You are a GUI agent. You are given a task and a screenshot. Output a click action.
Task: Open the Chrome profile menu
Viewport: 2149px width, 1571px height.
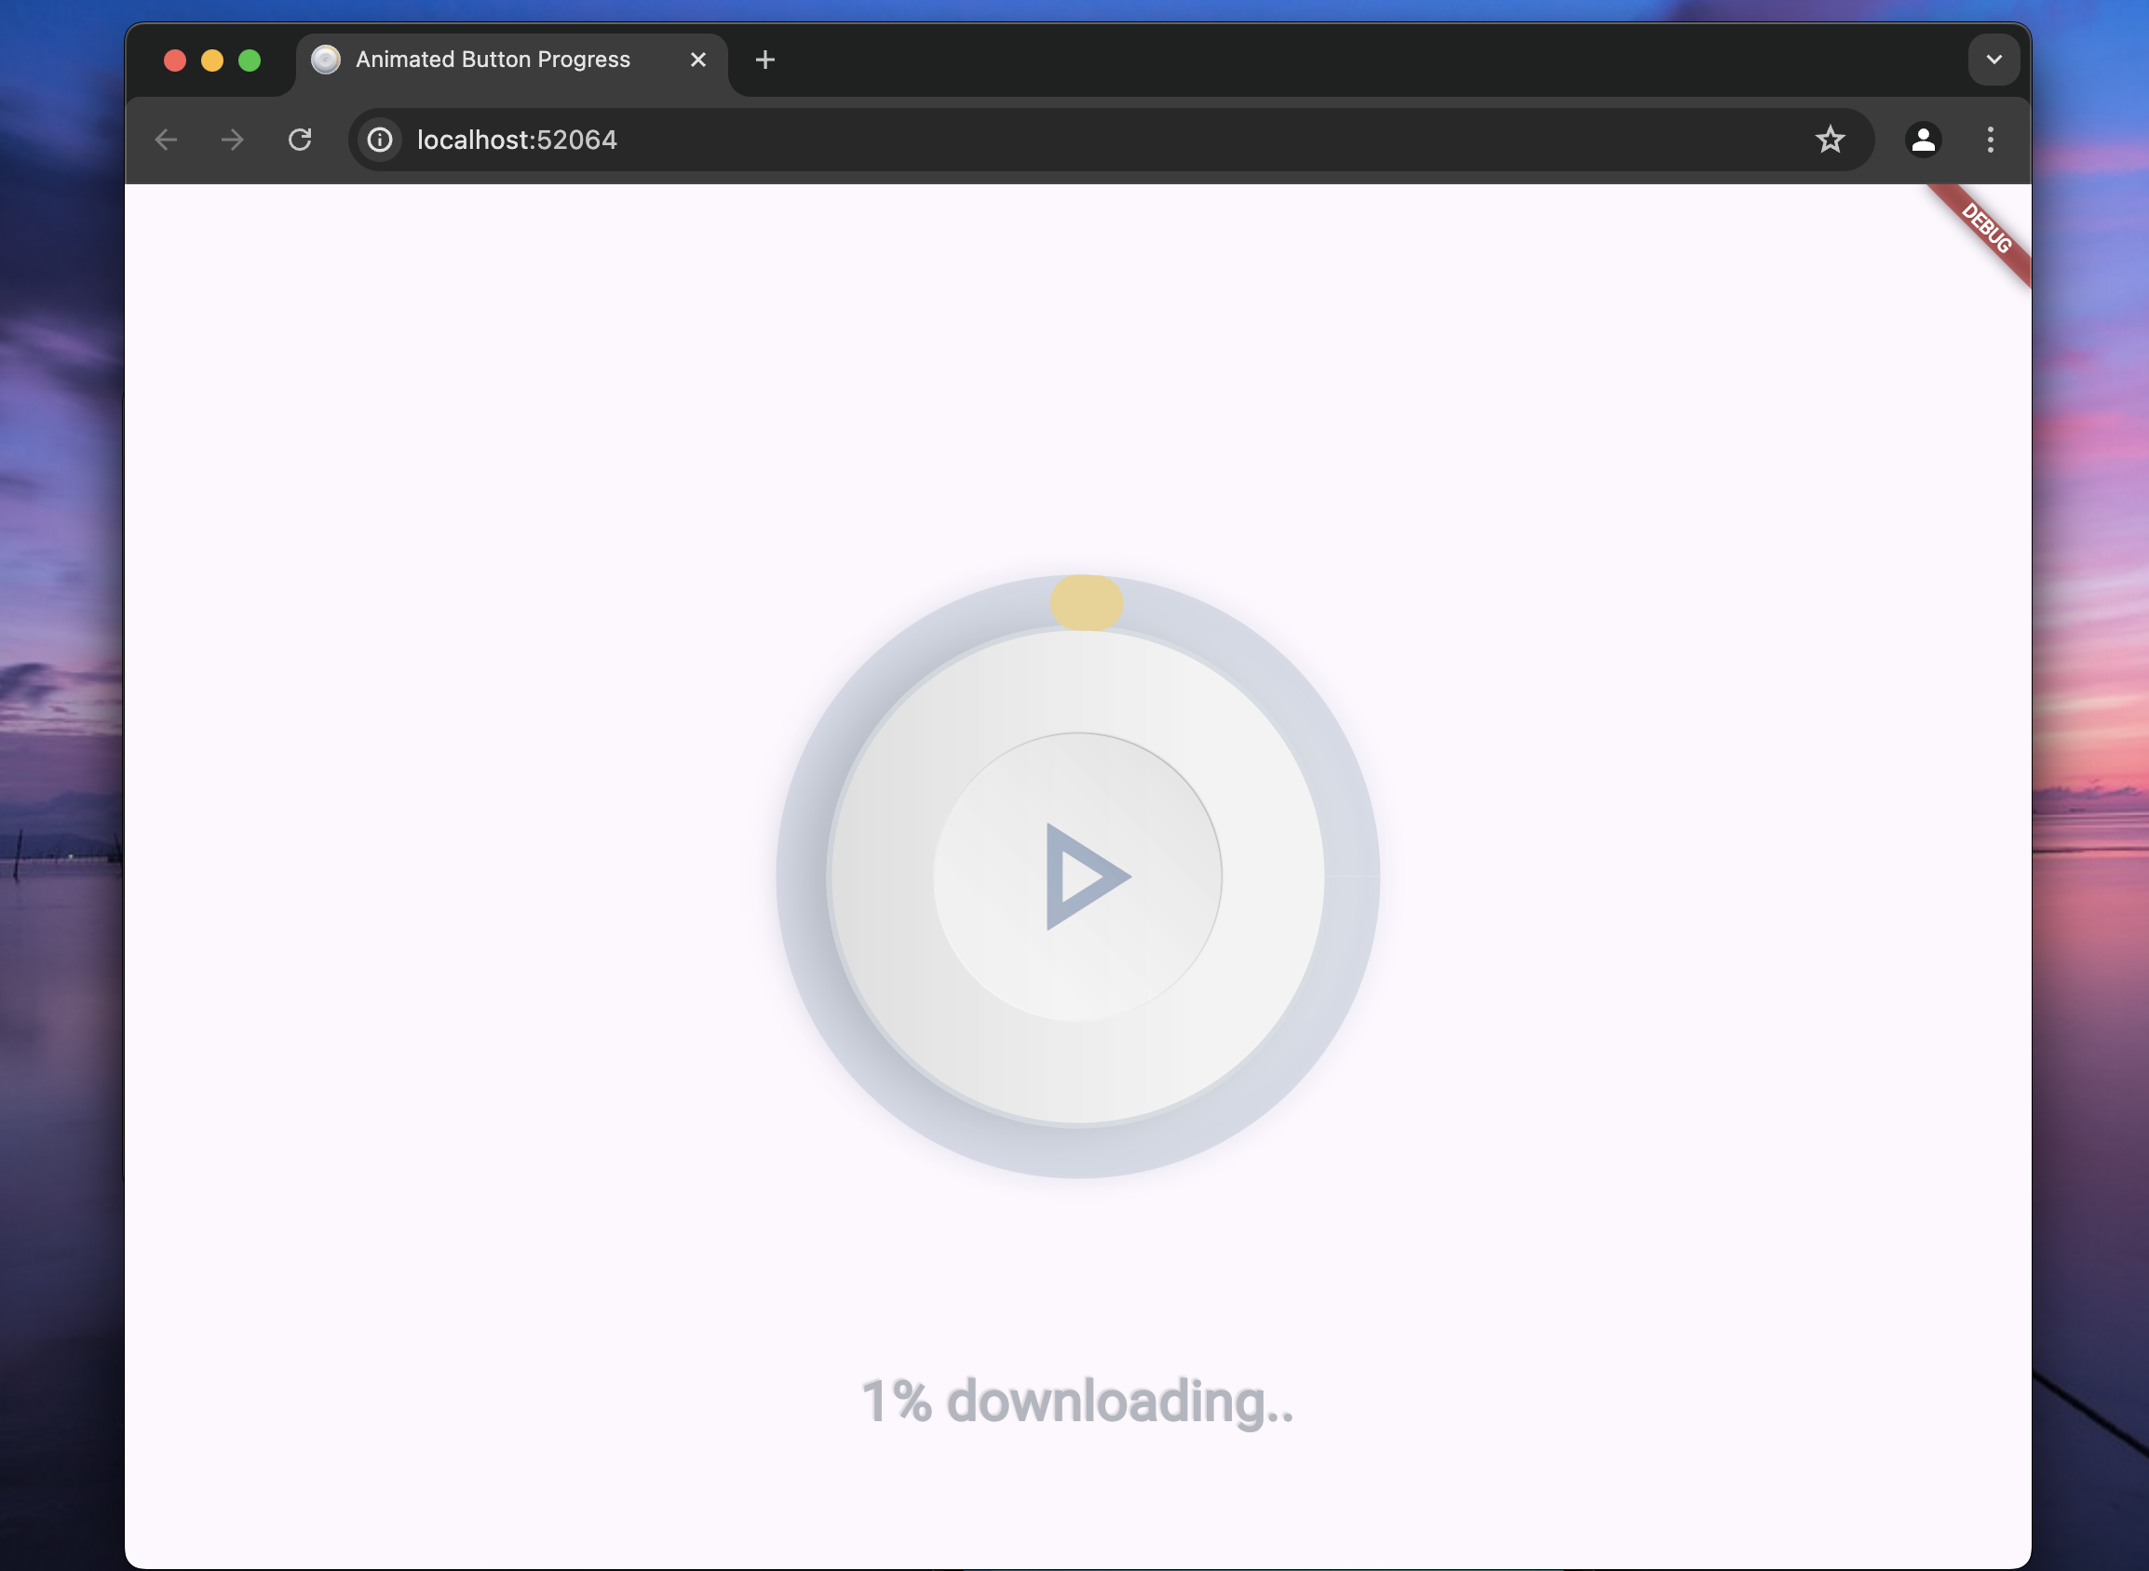[1923, 140]
